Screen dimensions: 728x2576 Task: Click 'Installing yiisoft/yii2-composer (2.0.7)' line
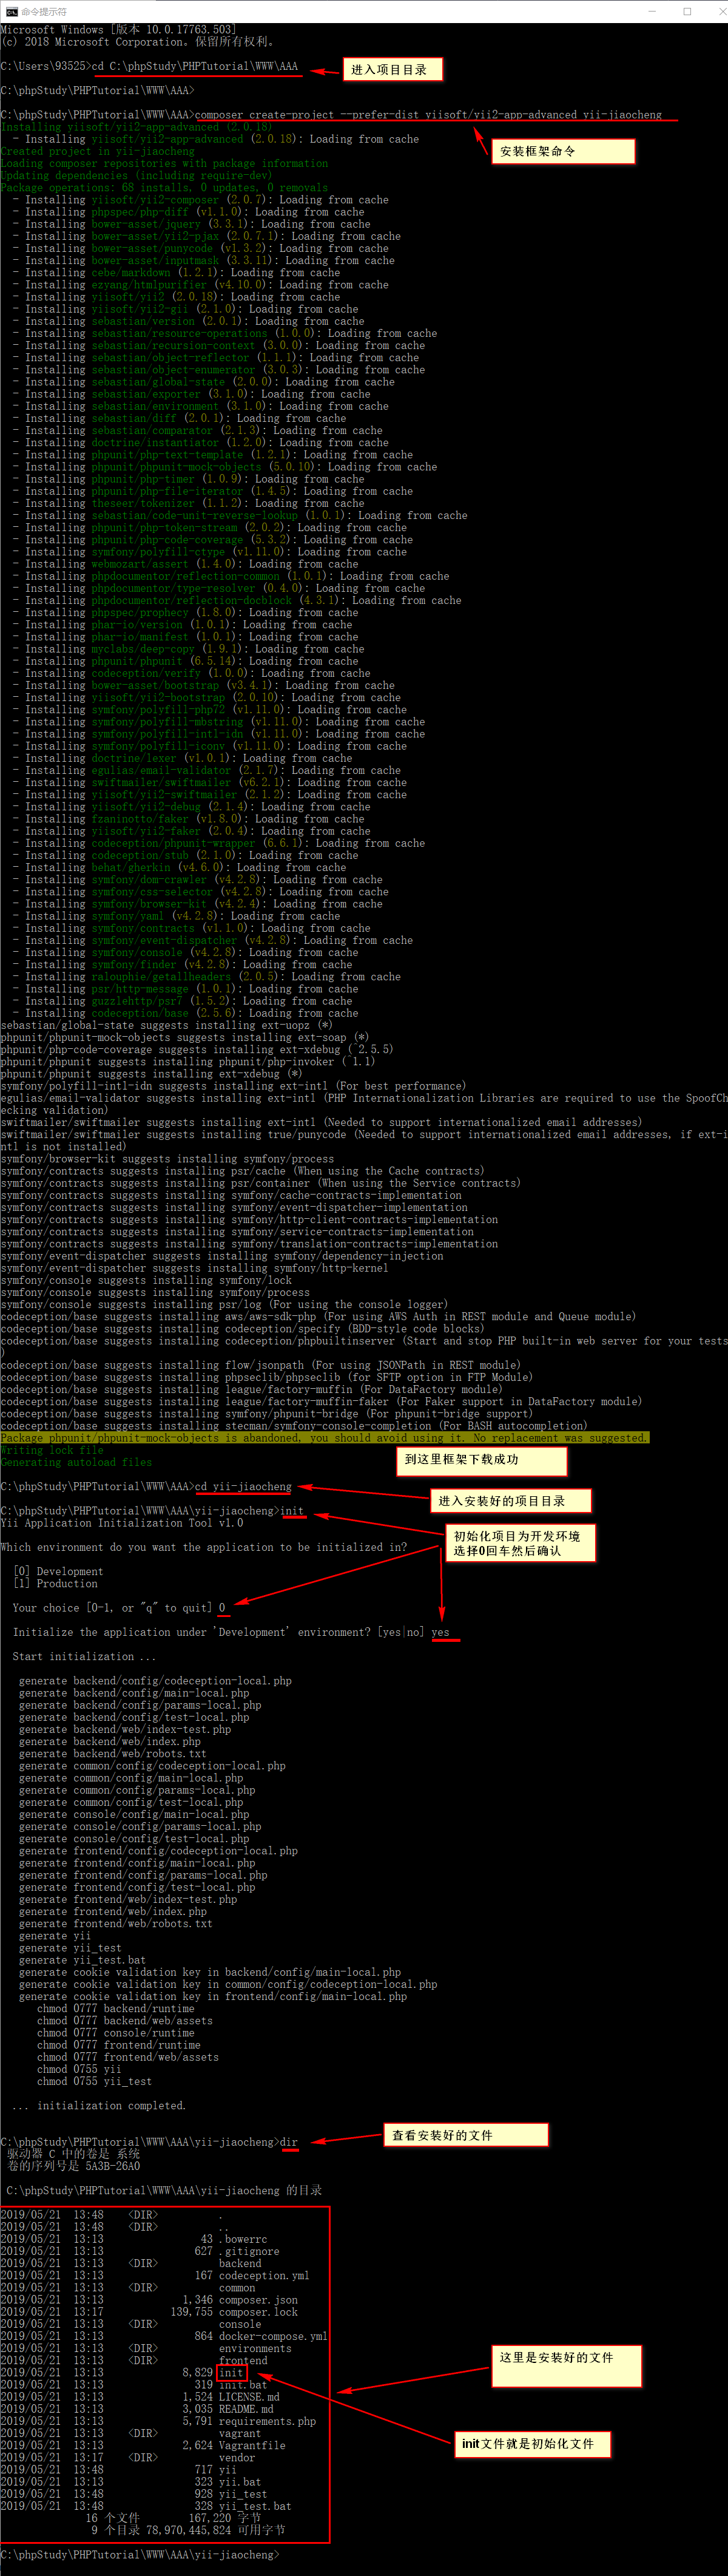(x=201, y=200)
